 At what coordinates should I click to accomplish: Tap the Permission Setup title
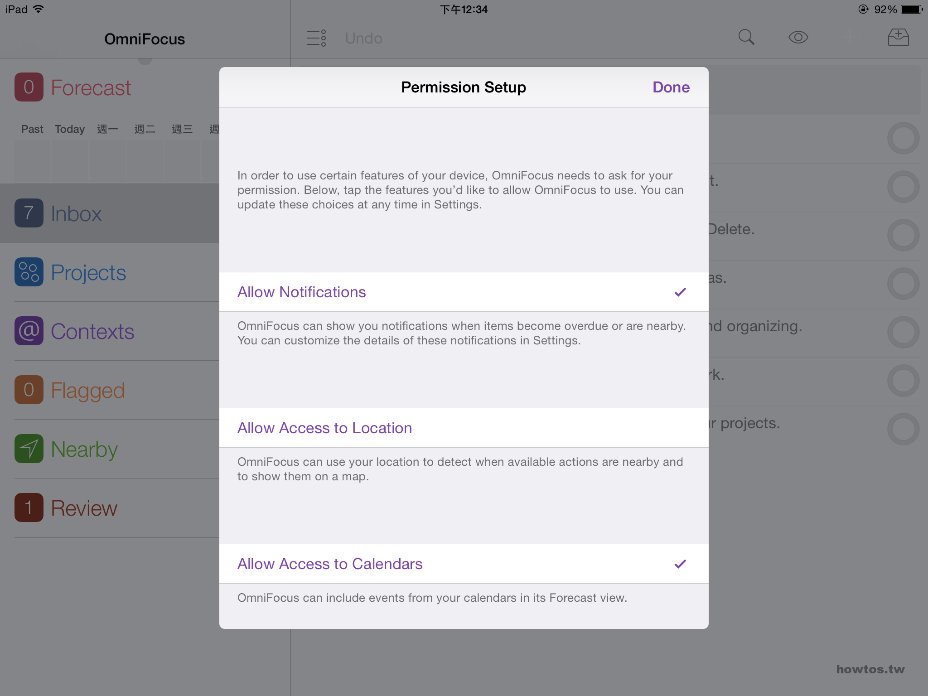(464, 87)
